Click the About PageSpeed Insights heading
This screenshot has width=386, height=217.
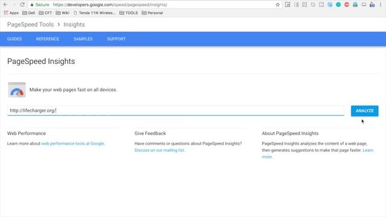click(x=290, y=133)
